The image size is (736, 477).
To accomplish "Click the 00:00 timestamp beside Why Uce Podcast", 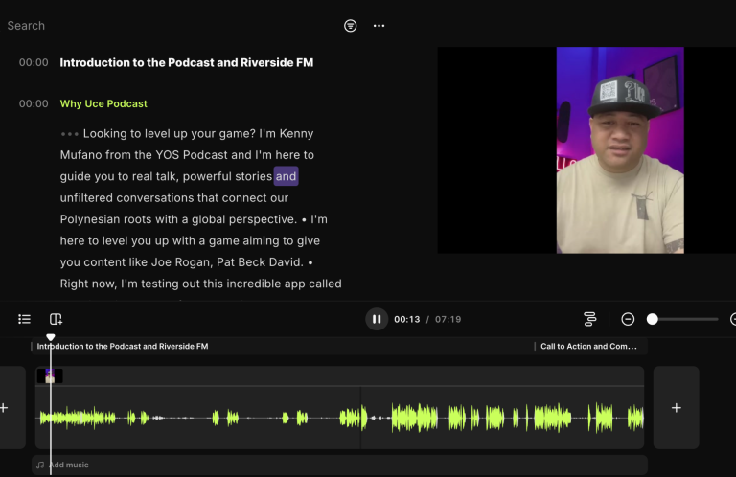I will (34, 103).
